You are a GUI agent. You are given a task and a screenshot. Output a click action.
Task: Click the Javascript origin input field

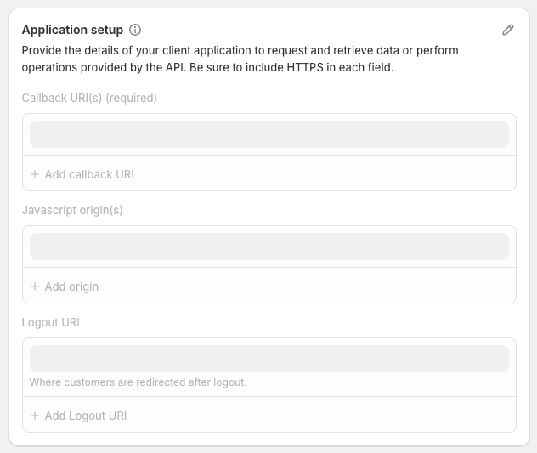268,246
